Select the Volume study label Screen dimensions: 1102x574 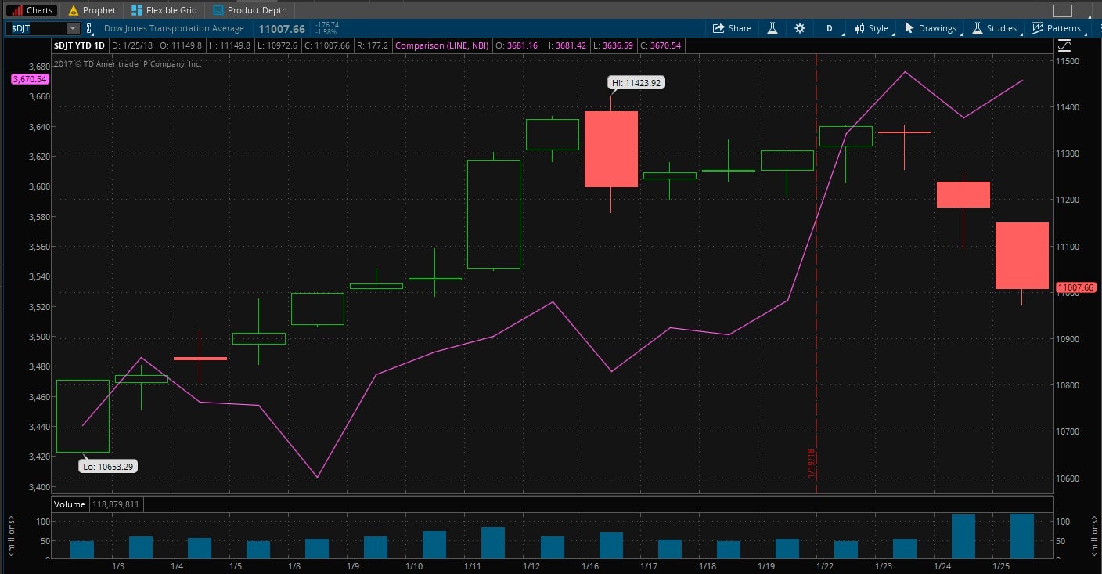click(70, 504)
